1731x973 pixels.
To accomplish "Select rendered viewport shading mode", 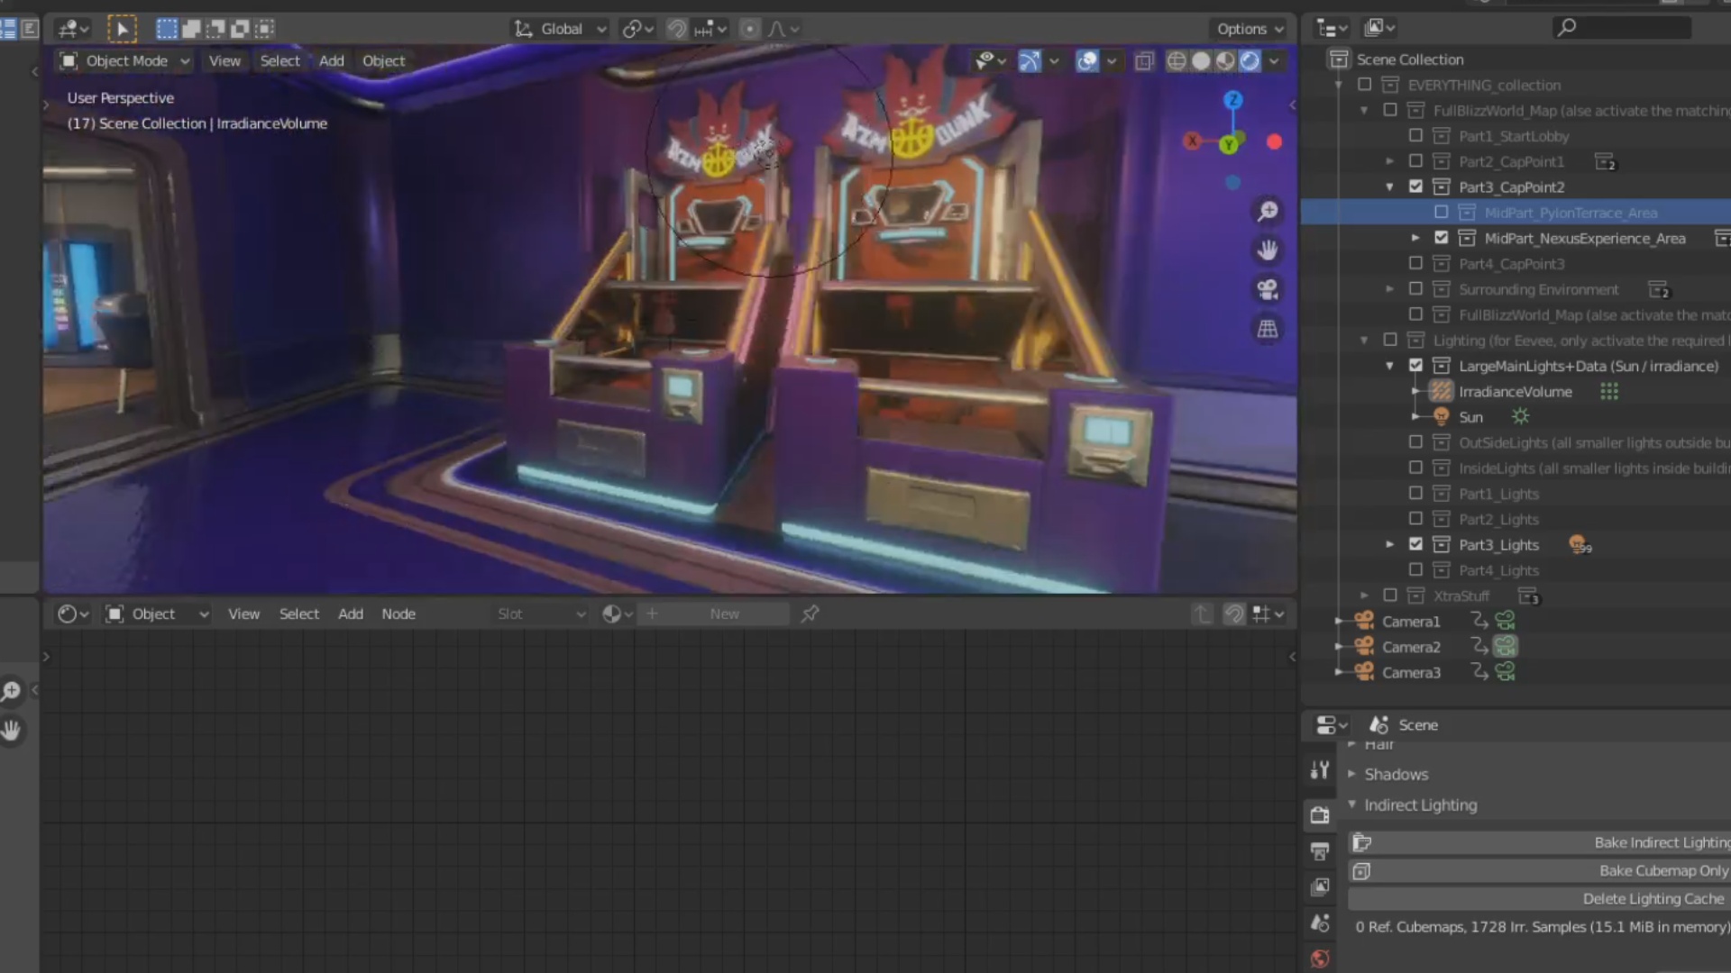I will pos(1250,60).
